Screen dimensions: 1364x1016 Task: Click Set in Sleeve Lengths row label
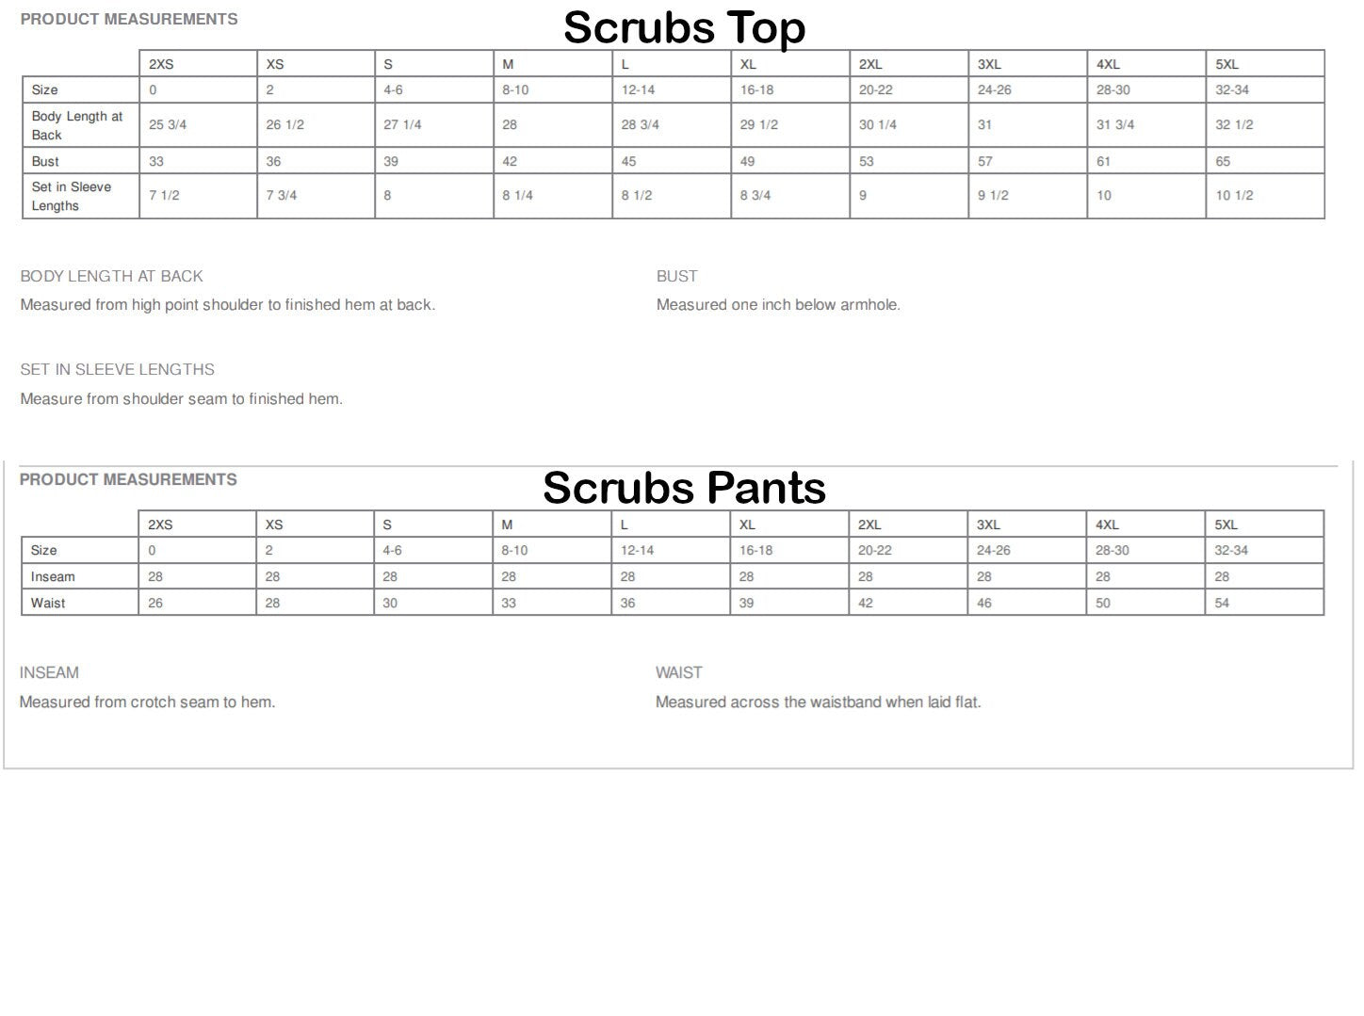click(x=72, y=196)
